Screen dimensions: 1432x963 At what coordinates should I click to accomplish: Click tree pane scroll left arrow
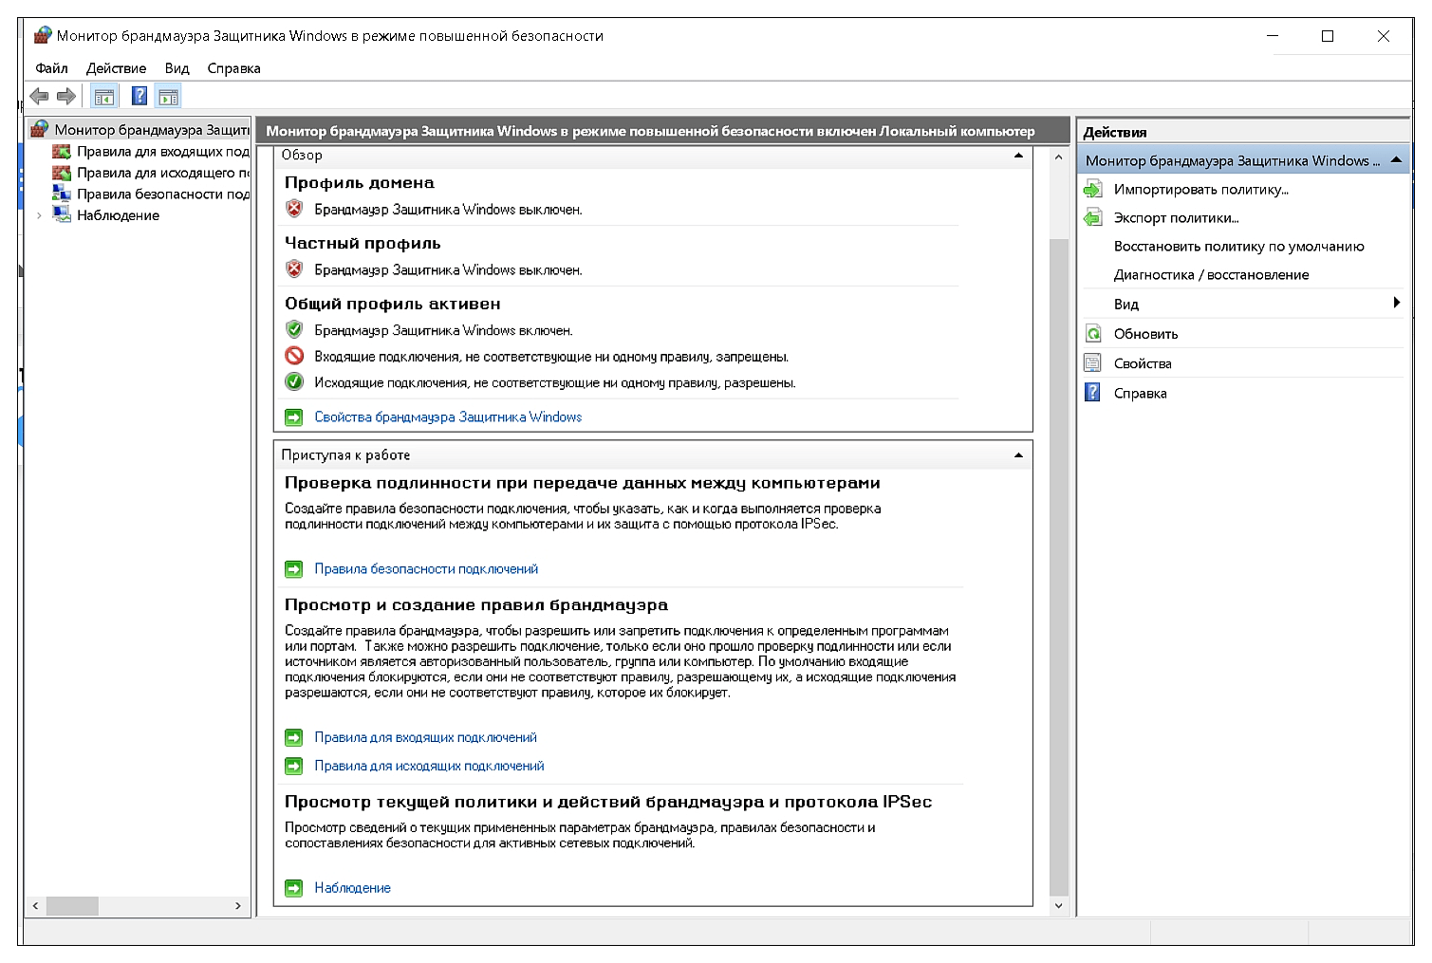[35, 906]
